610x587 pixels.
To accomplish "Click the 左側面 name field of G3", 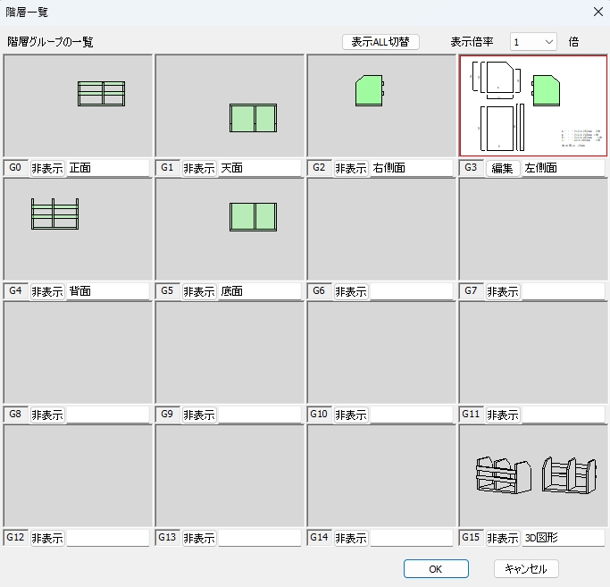I will pos(564,168).
